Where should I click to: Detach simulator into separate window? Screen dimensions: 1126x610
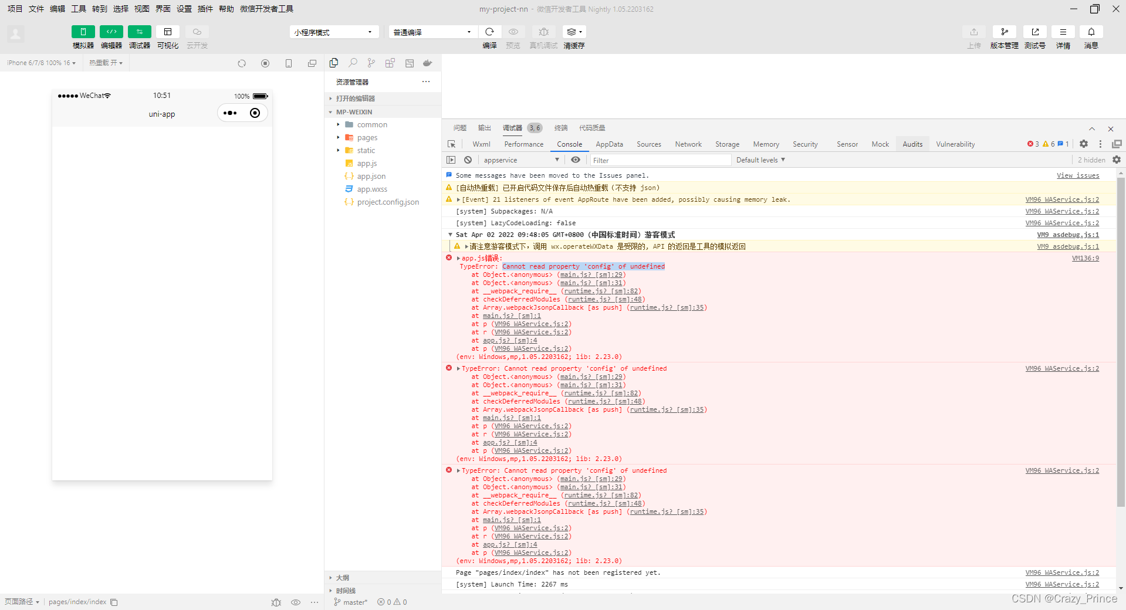click(x=312, y=63)
